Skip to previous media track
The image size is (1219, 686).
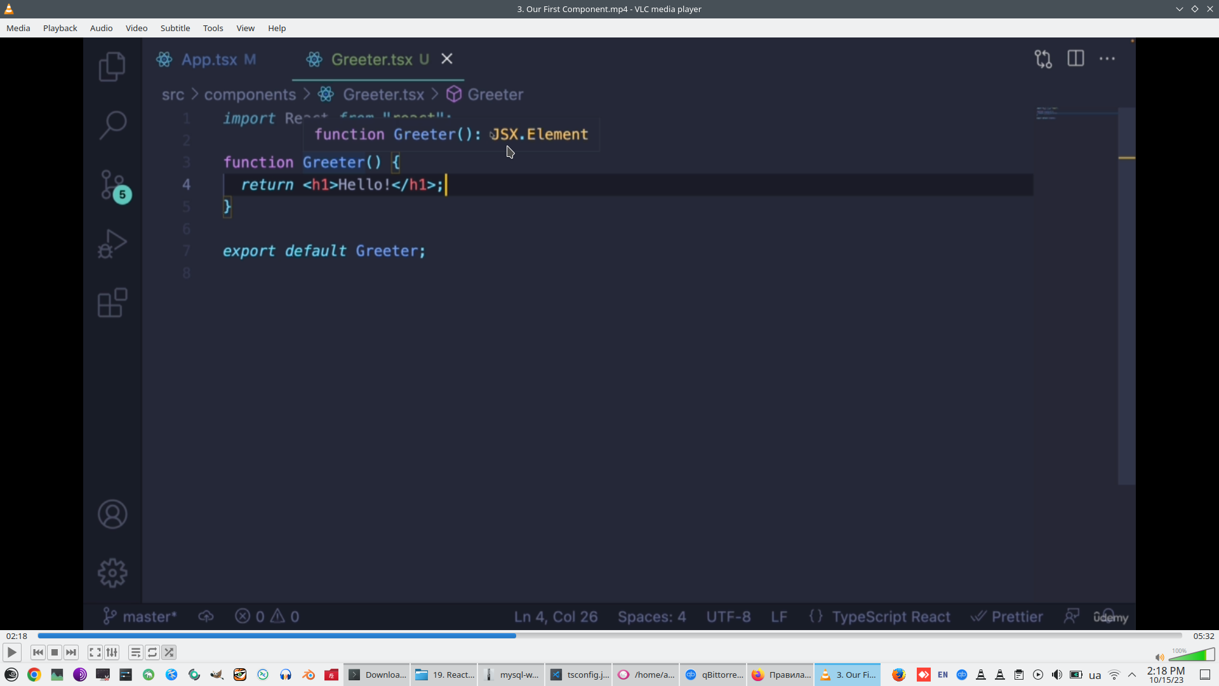[38, 652]
